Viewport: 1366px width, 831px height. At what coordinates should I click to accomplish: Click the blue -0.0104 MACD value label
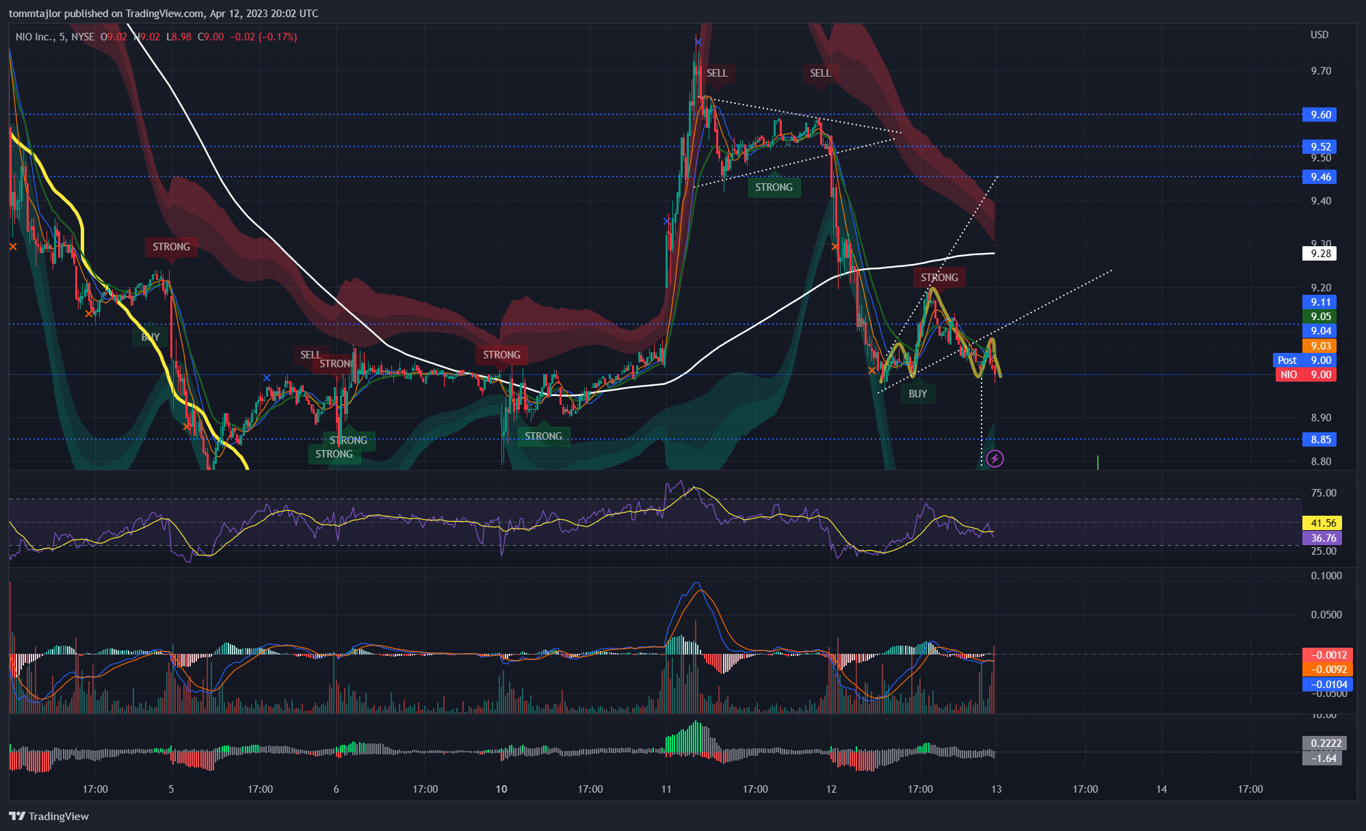1328,684
